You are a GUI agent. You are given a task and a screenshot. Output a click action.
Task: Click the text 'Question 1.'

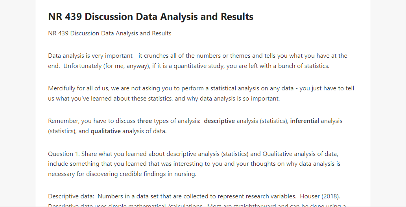tap(64, 154)
